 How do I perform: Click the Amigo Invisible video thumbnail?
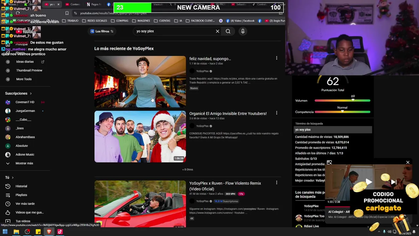pos(140,136)
